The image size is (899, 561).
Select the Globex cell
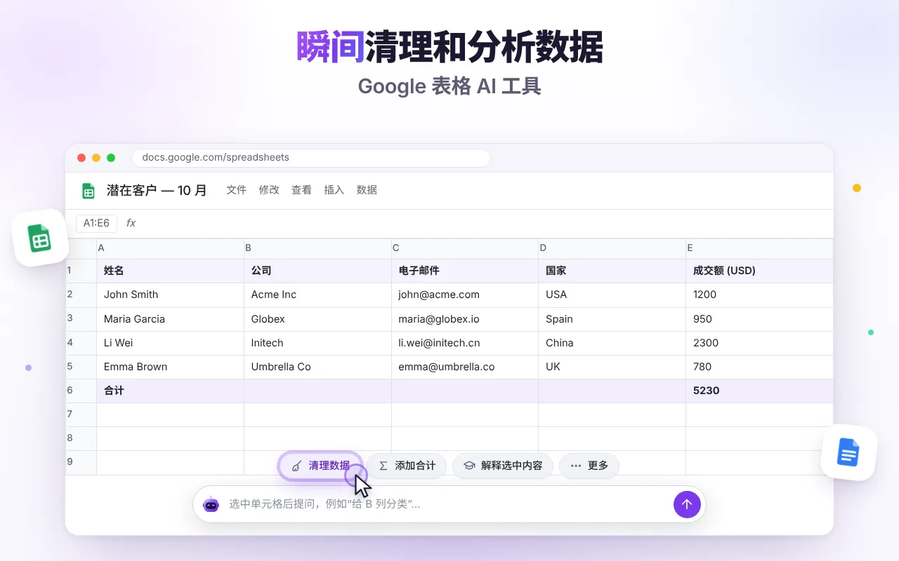tap(317, 319)
